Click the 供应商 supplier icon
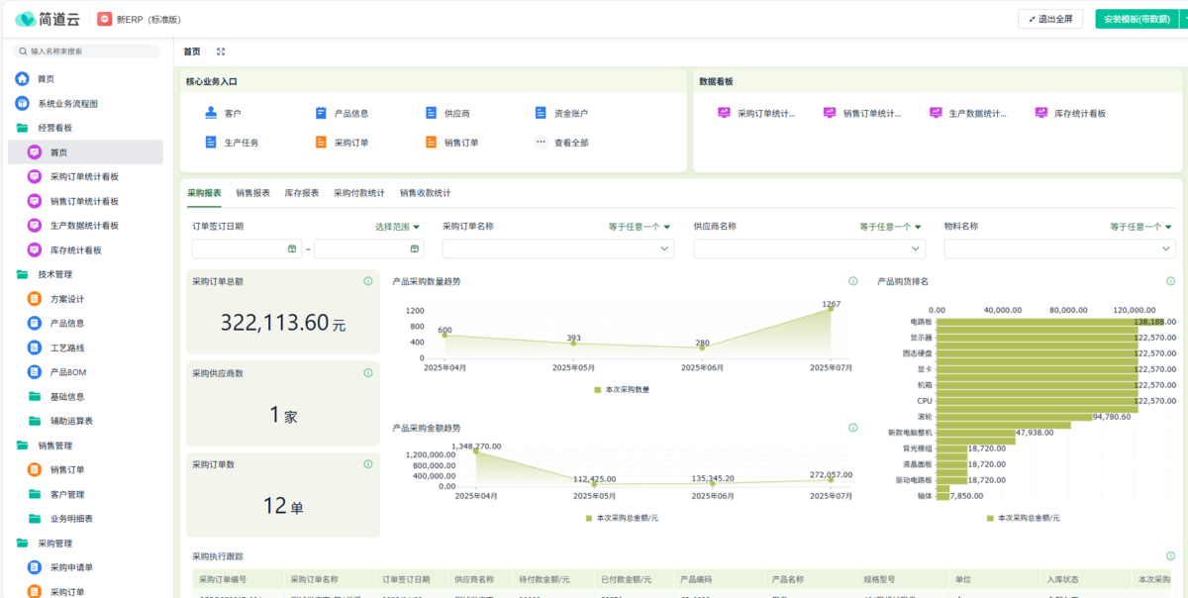 [x=431, y=113]
